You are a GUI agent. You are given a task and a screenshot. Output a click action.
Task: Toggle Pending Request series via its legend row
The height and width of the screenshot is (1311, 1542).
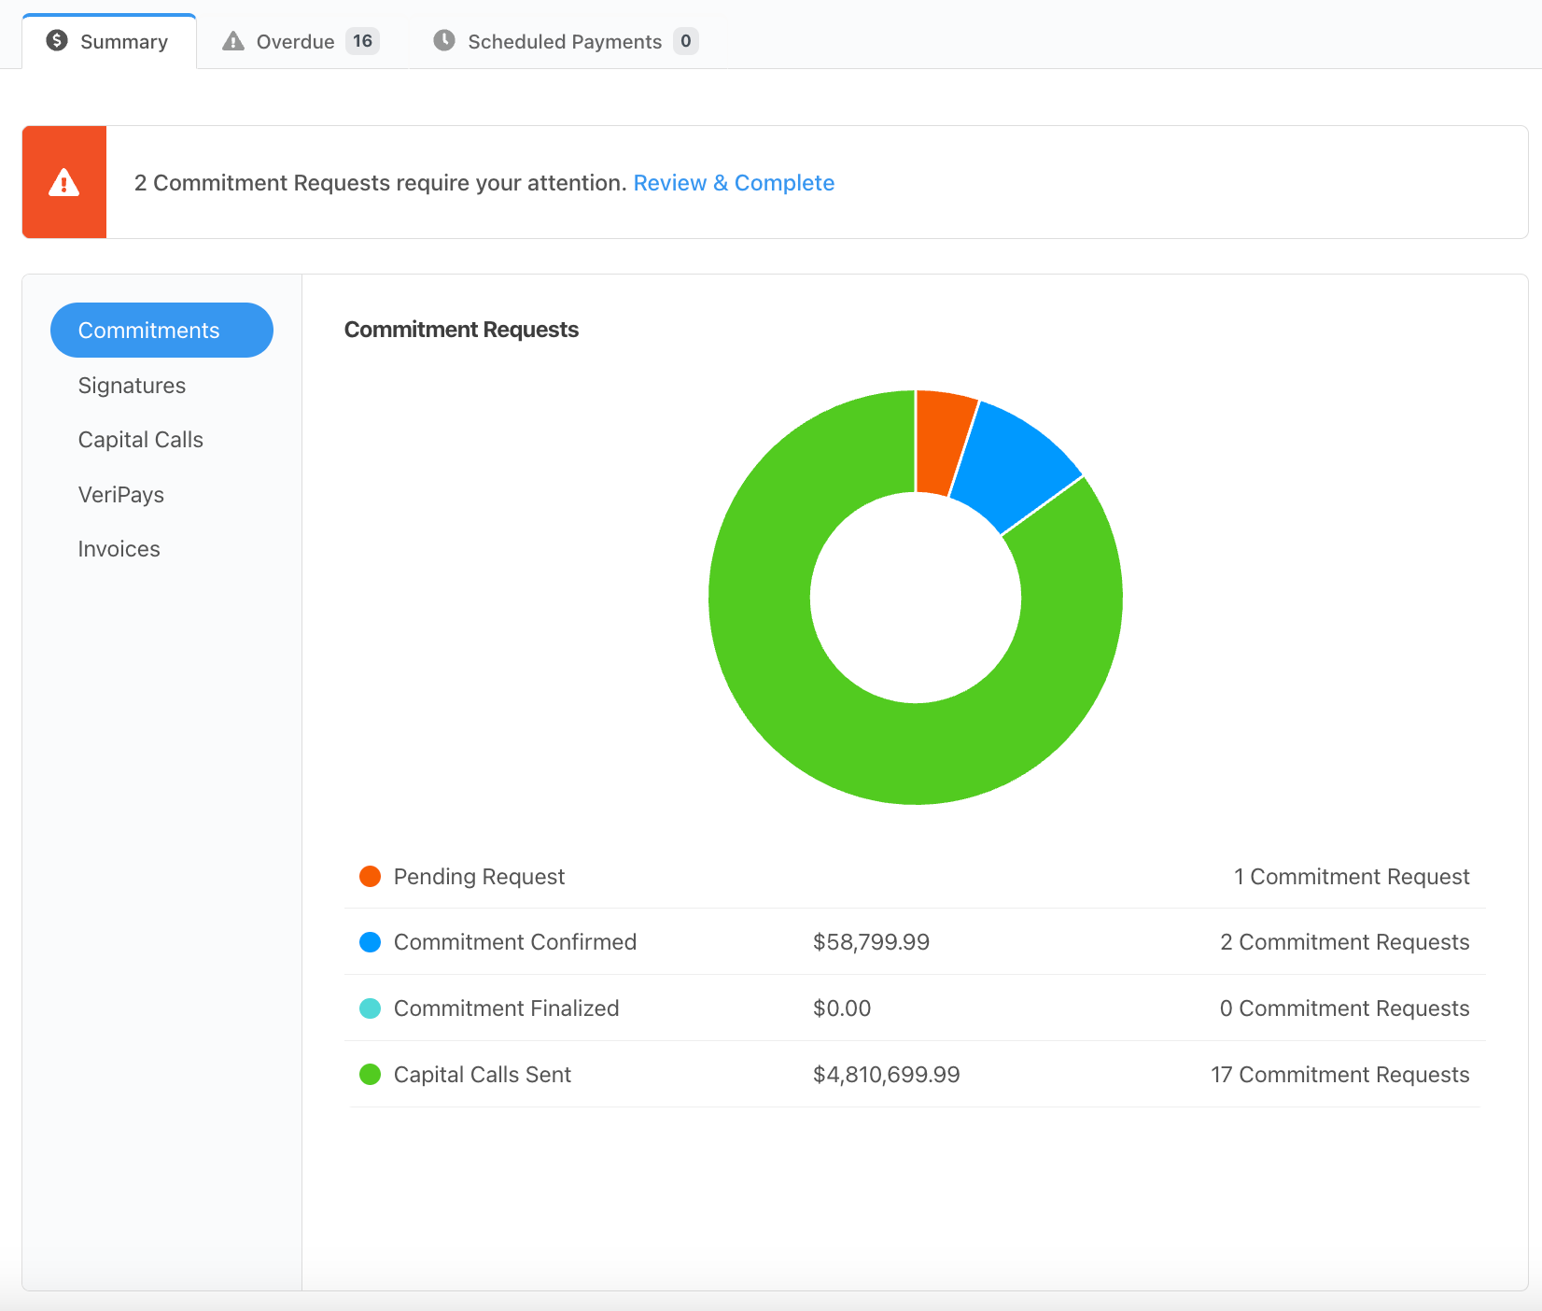pyautogui.click(x=478, y=876)
